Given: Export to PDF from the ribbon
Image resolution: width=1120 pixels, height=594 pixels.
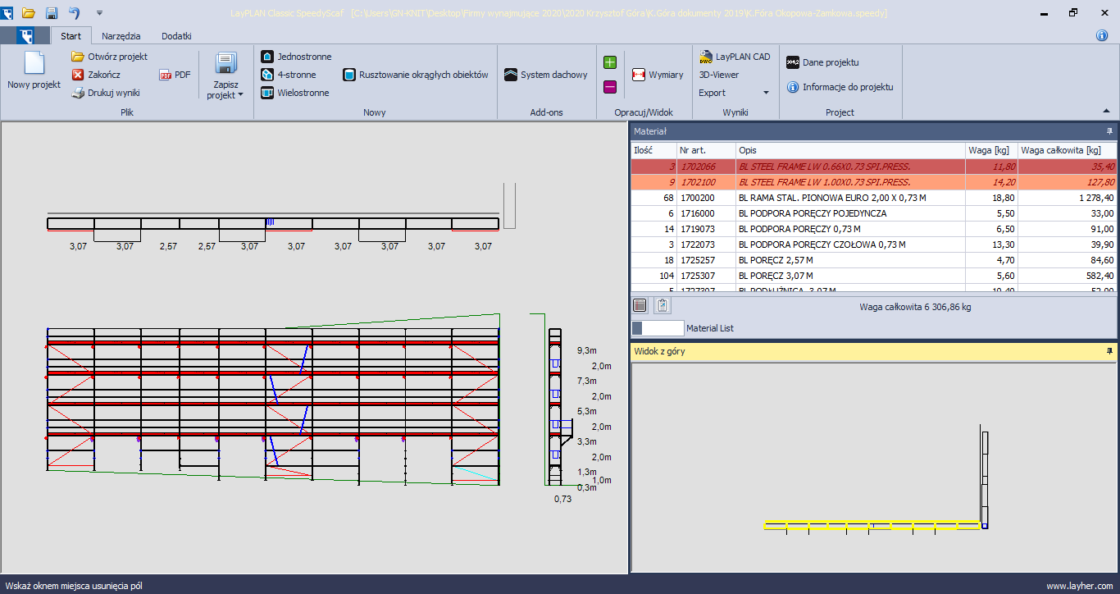Looking at the screenshot, I should [175, 75].
